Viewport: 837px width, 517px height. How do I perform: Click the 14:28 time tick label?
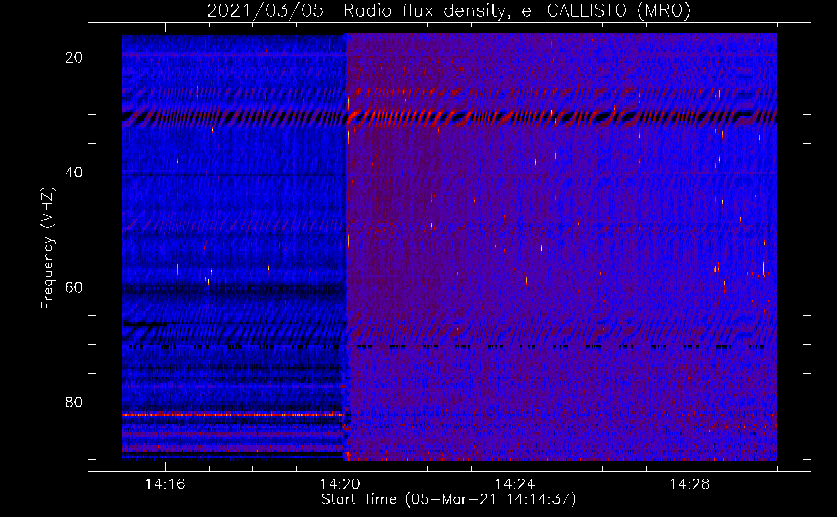(690, 484)
